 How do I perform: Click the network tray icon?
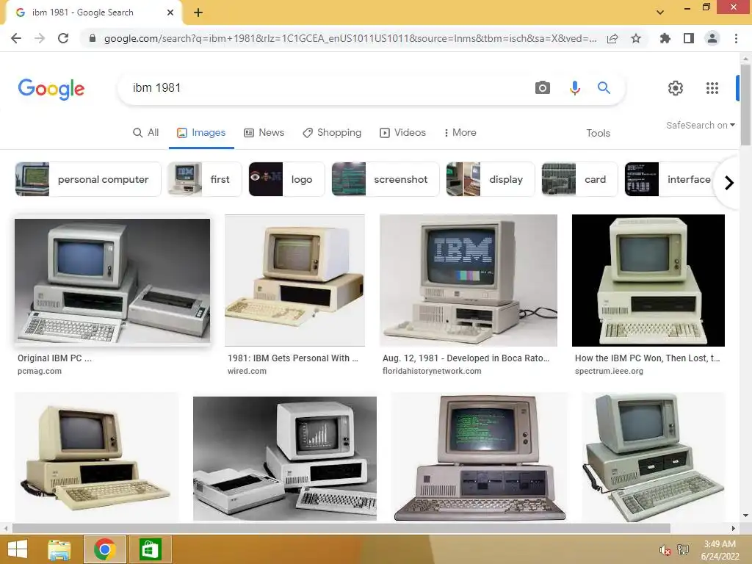[683, 550]
